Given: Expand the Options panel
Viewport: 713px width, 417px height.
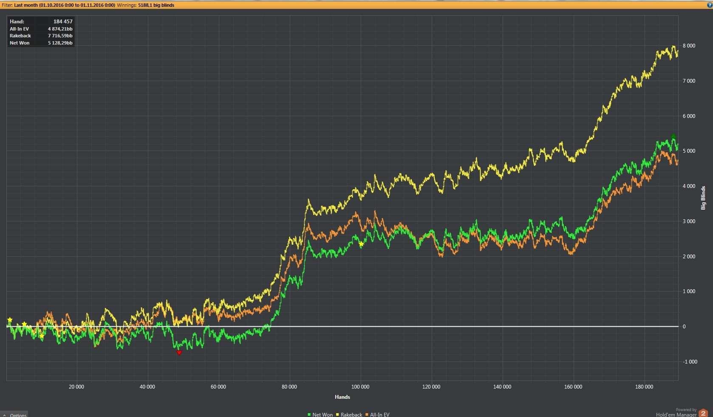Looking at the screenshot, I should pos(14,414).
